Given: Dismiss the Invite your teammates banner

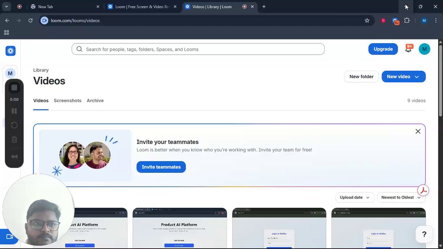Looking at the screenshot, I should point(418,131).
